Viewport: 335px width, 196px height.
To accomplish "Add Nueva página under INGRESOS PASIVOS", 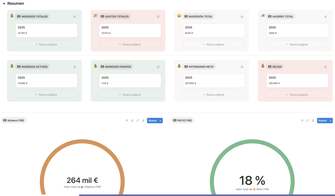I will pyautogui.click(x=130, y=94).
